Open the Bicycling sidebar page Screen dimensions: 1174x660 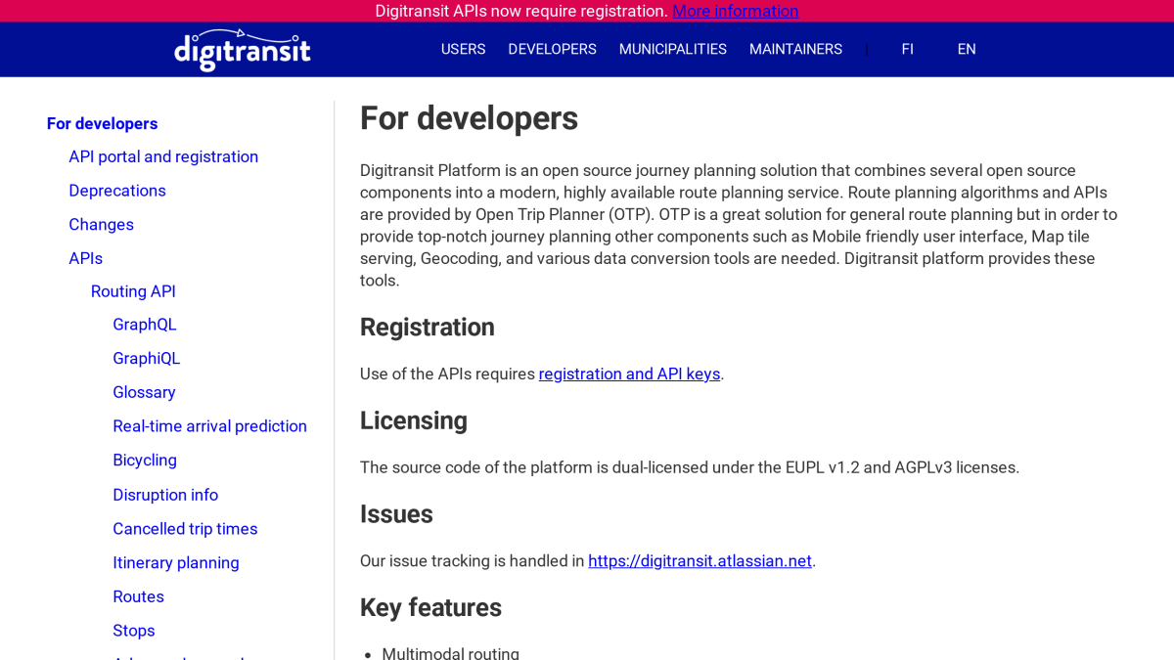[145, 460]
